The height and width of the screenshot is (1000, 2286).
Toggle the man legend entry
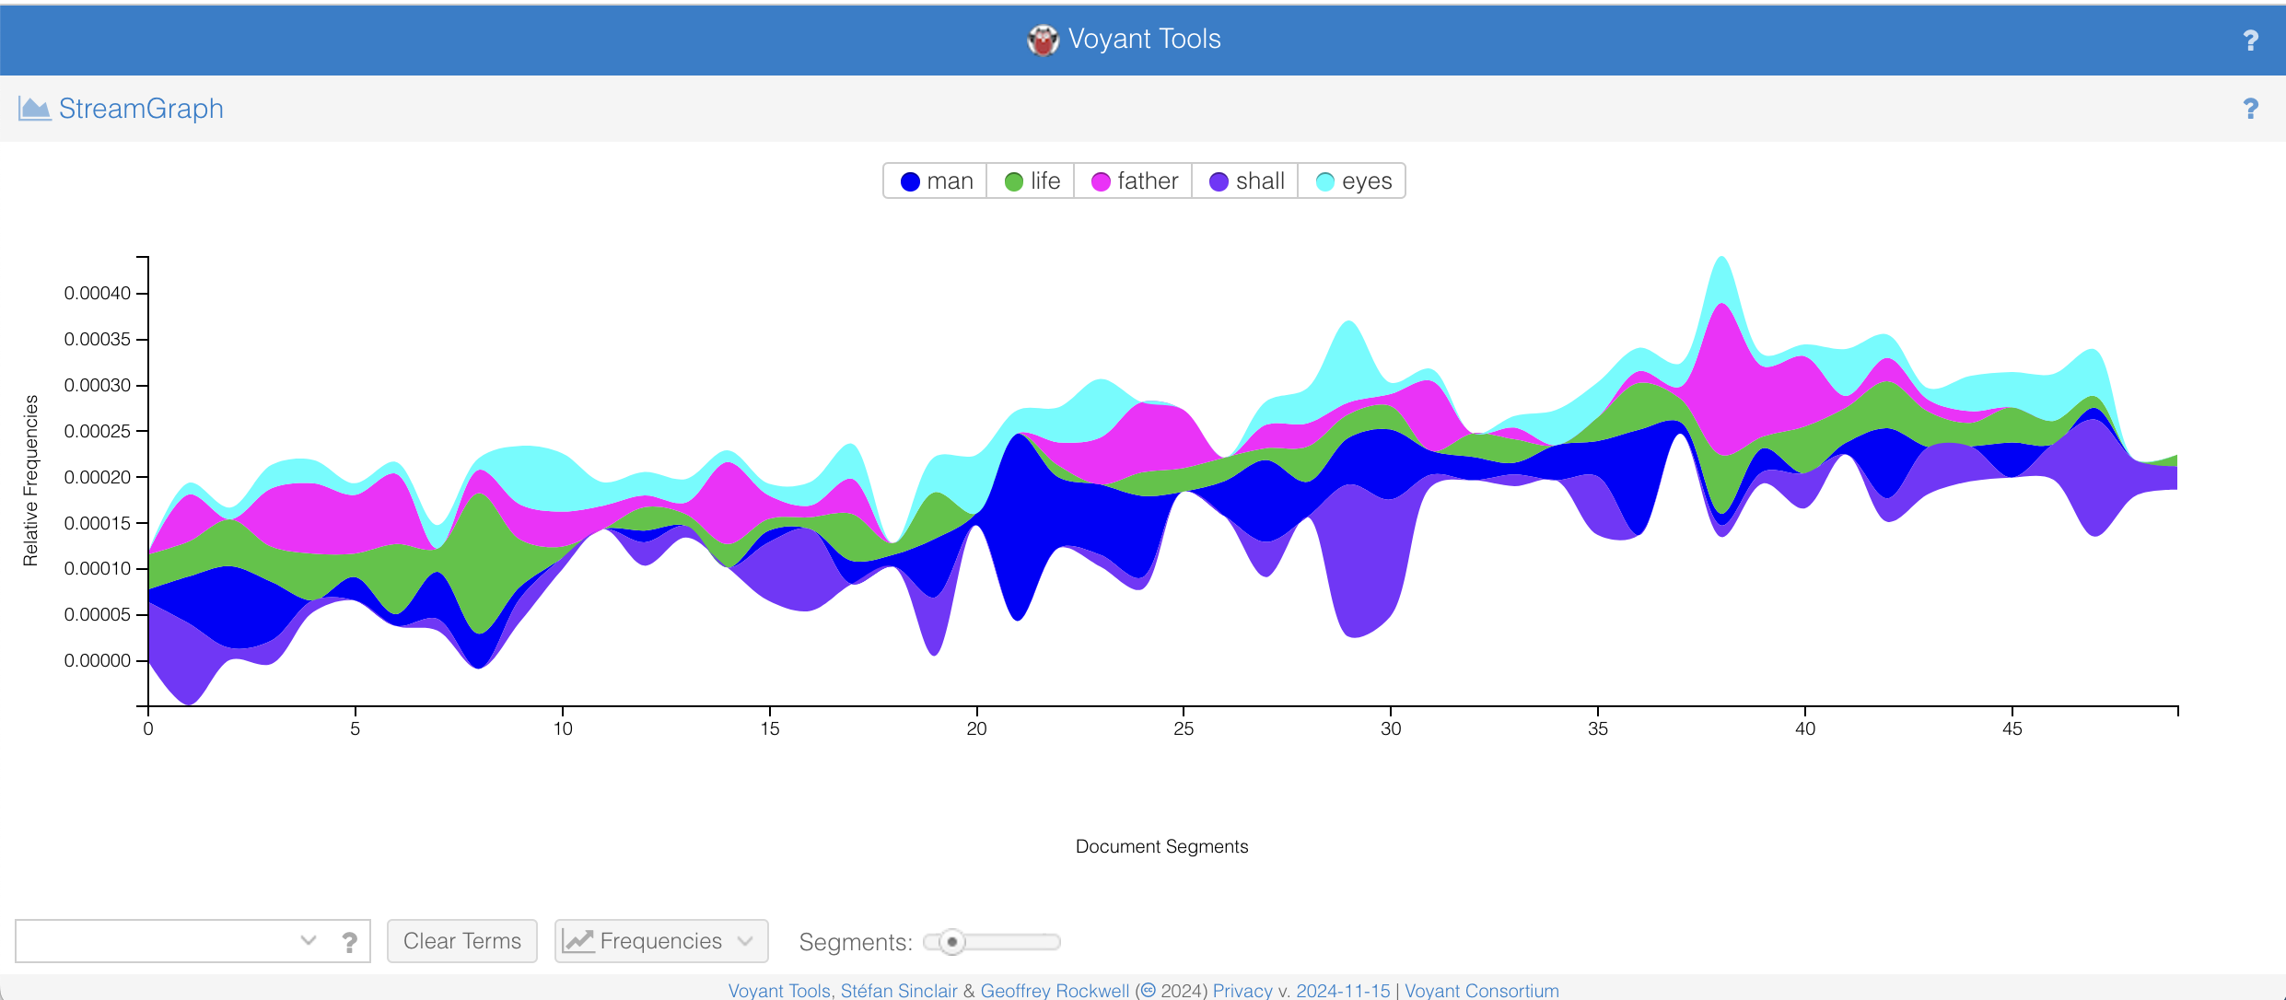coord(936,181)
